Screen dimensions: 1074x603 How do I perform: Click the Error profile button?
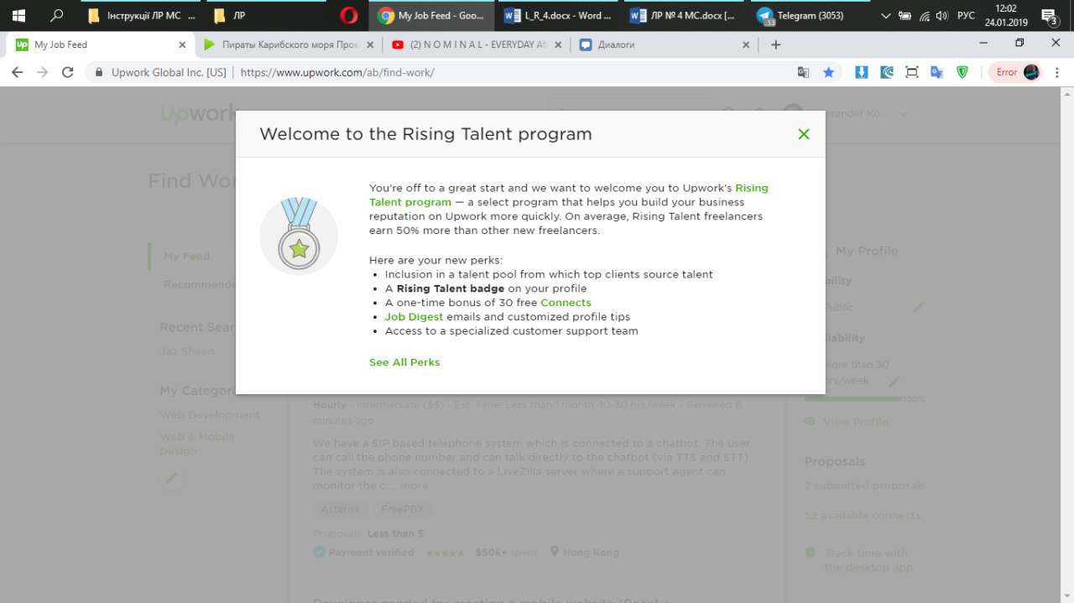pos(1018,73)
